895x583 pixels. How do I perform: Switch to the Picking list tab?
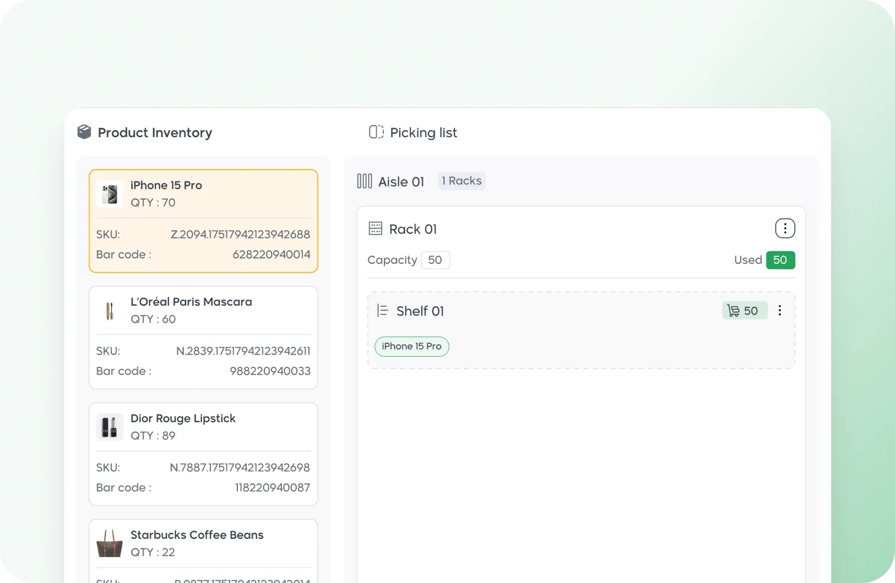point(423,132)
